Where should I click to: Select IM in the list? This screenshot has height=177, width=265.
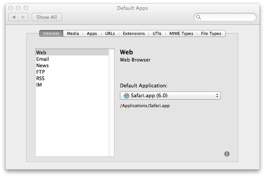coord(72,85)
